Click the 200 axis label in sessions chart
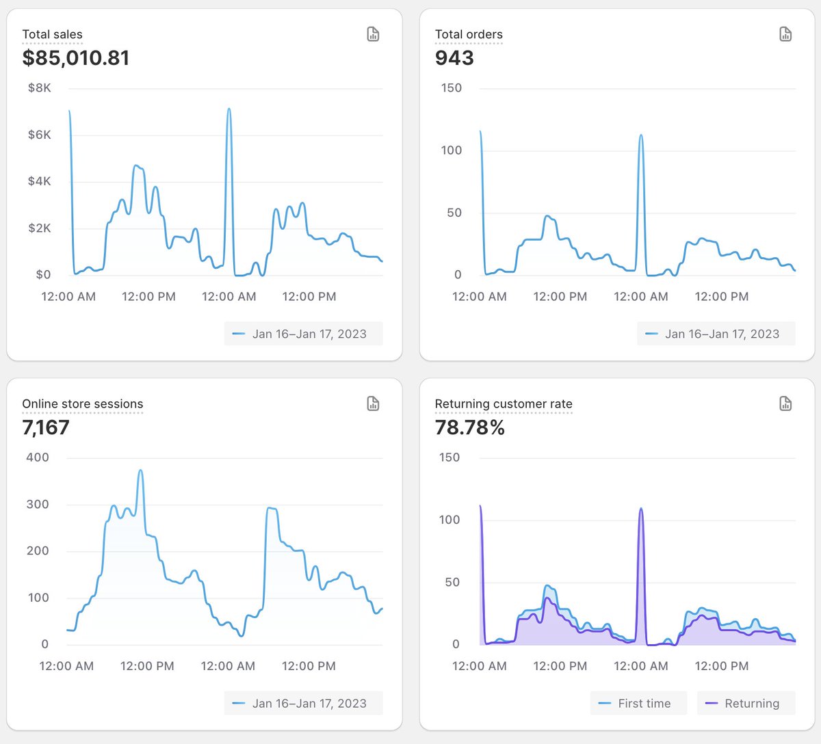This screenshot has width=821, height=744. pos(38,550)
